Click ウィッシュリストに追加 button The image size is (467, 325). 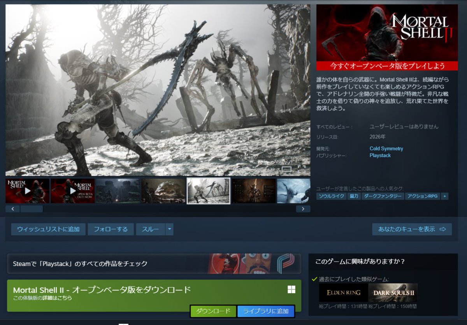(x=48, y=230)
